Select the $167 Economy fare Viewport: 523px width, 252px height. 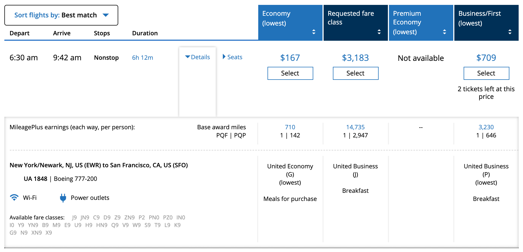[x=290, y=73]
